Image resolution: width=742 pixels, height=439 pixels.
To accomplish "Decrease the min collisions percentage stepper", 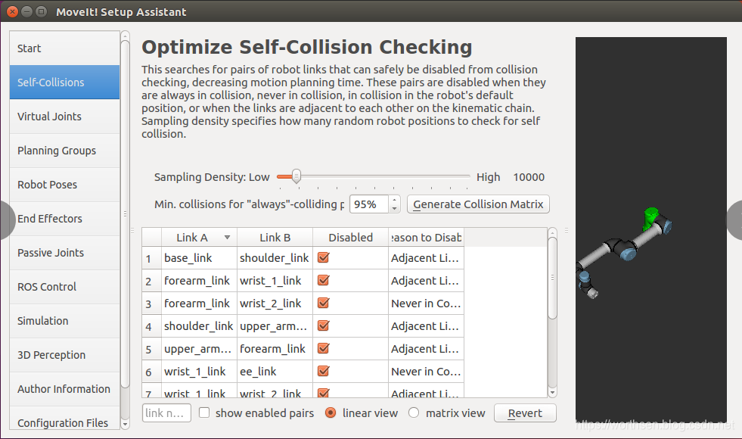I will click(x=395, y=208).
